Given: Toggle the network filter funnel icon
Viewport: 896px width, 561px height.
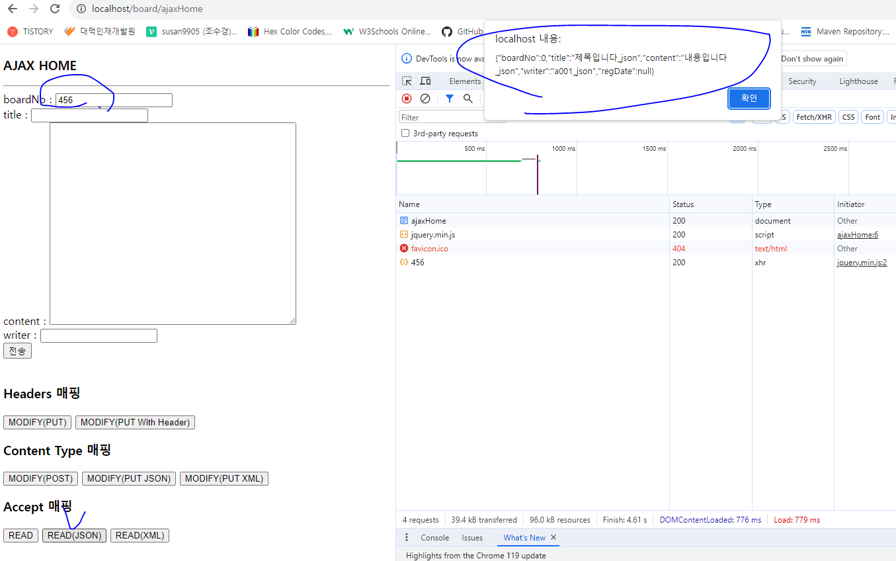Looking at the screenshot, I should pyautogui.click(x=450, y=99).
